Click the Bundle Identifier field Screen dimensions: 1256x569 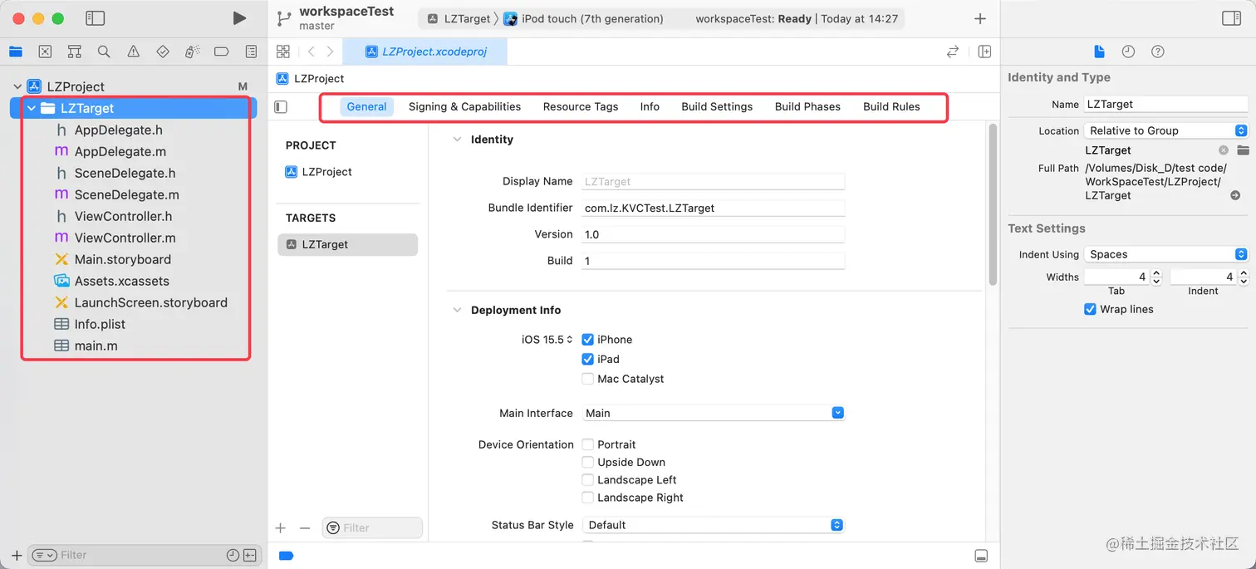point(713,208)
